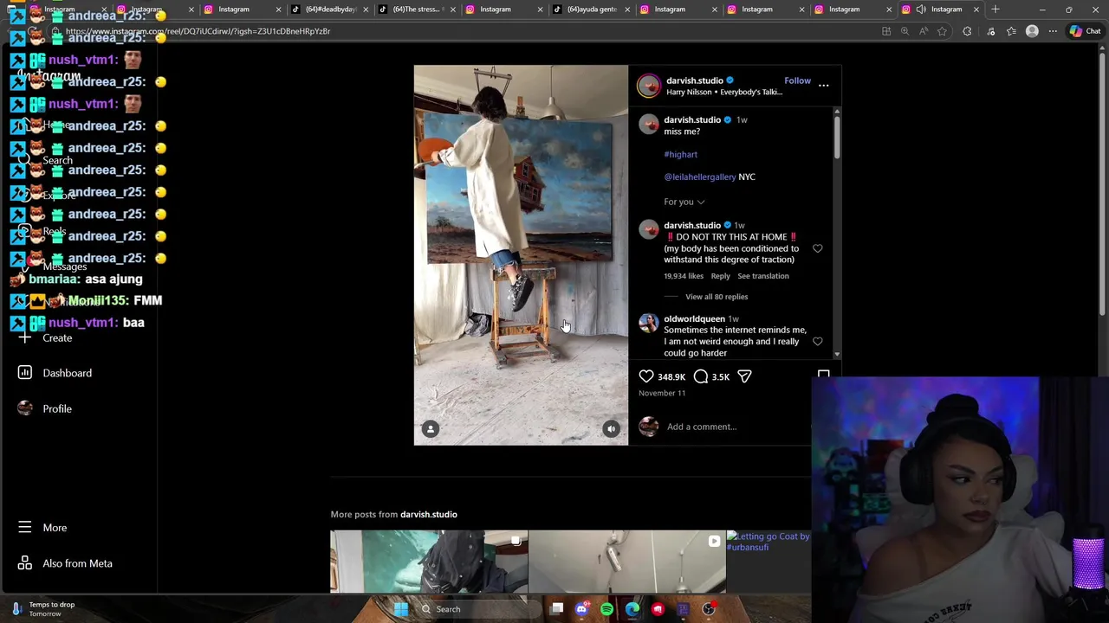1109x623 pixels.
Task: Like the darvish.studio warning comment
Action: (817, 248)
